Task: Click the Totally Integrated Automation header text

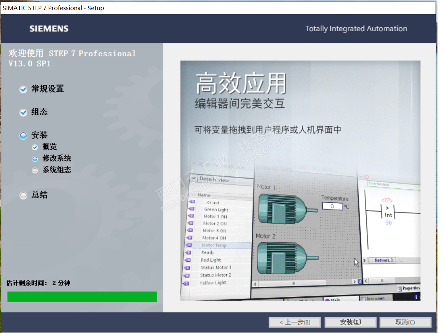Action: [356, 29]
